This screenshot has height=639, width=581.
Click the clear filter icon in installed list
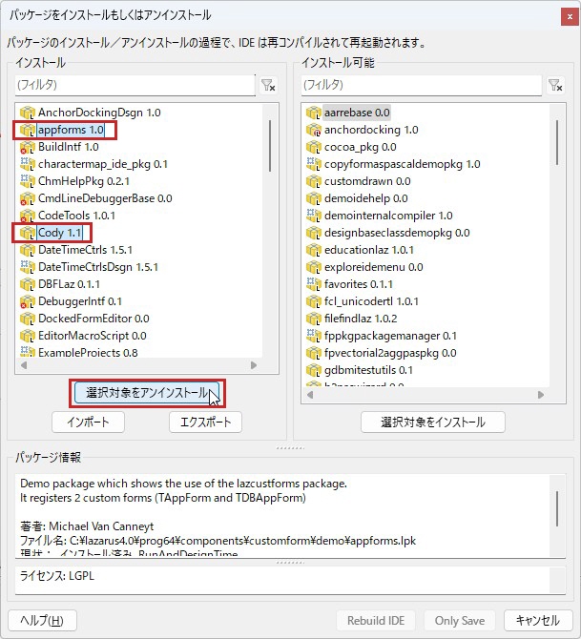point(269,86)
